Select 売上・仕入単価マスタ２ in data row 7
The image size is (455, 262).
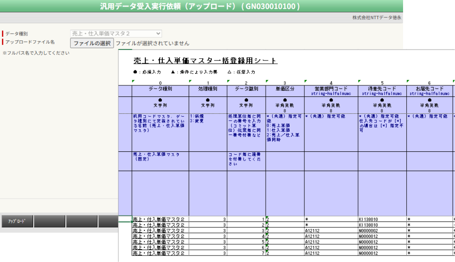(160, 253)
